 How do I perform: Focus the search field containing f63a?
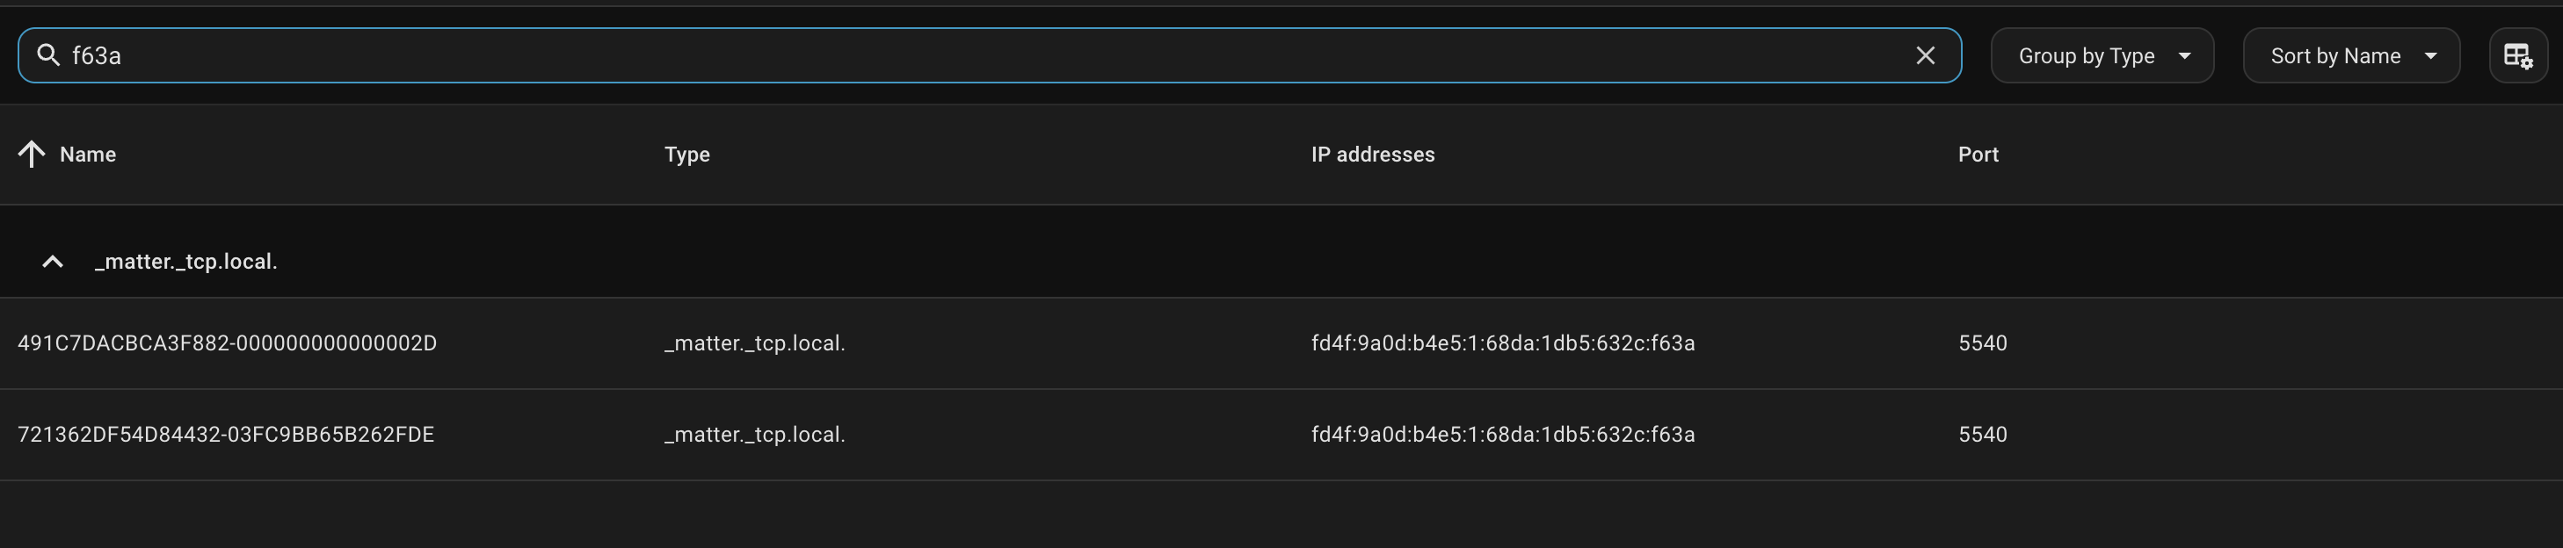(990, 55)
